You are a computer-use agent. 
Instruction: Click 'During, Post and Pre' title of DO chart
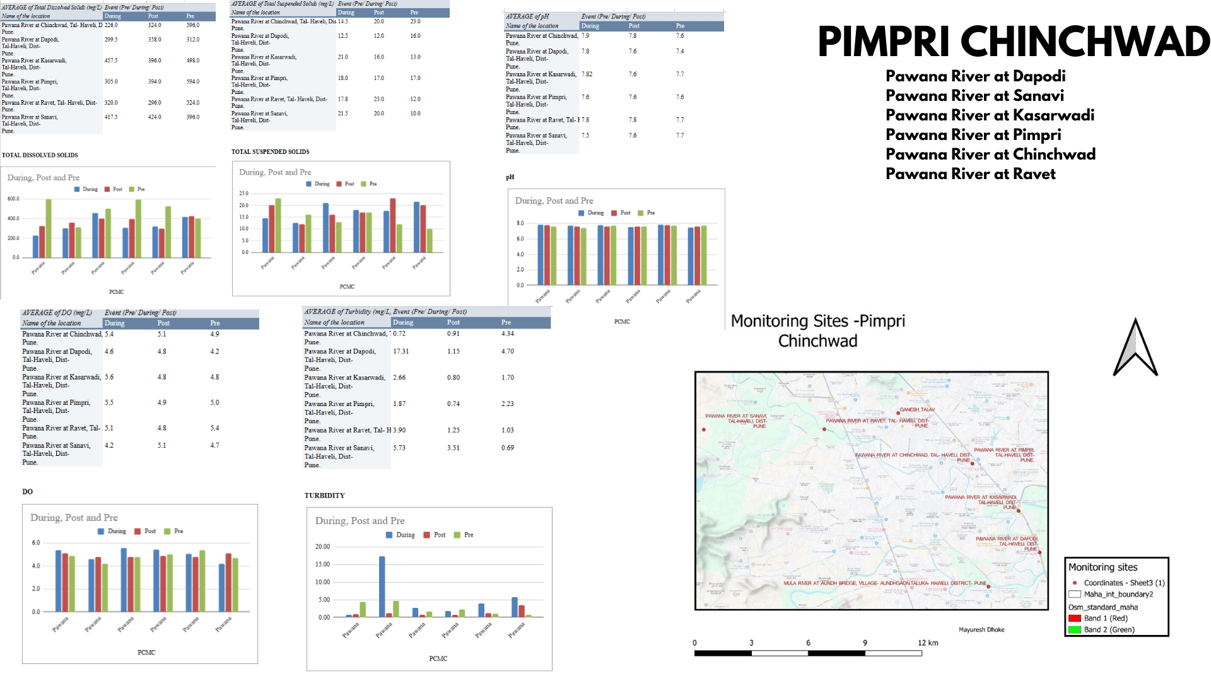74,518
